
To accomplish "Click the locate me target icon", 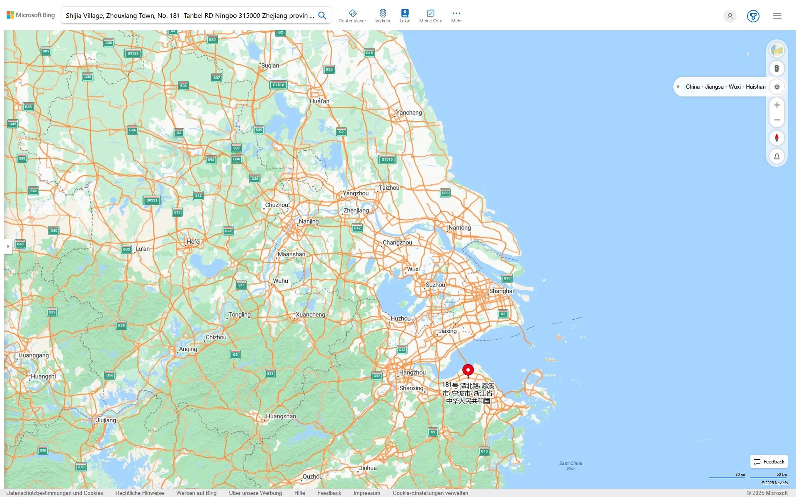I will click(777, 87).
